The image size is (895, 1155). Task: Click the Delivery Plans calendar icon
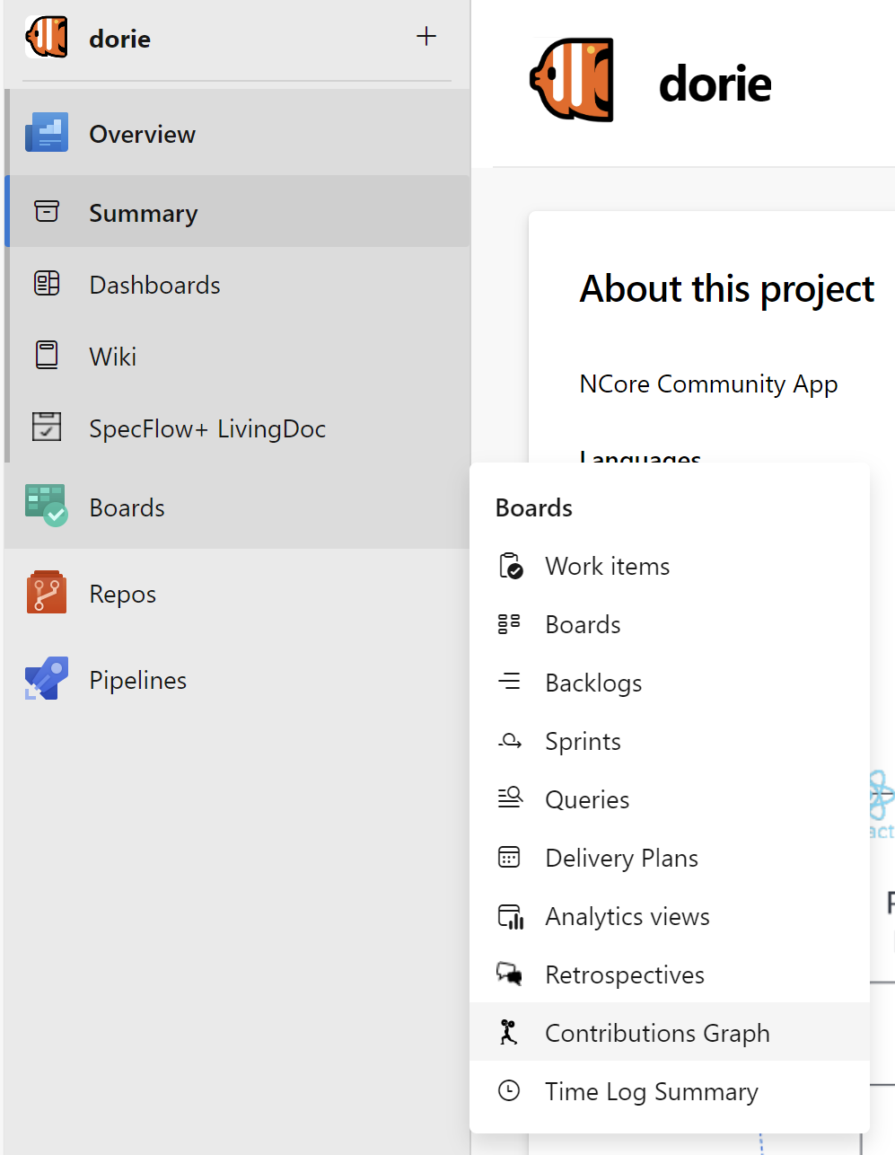[509, 857]
